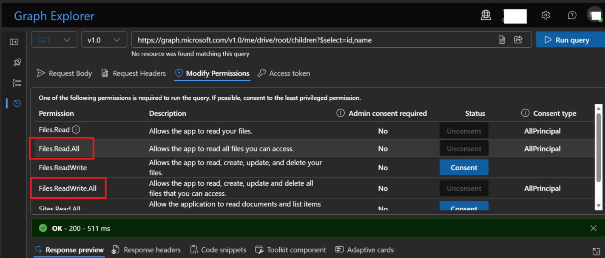Click the info icon next to Files.Read

point(76,129)
